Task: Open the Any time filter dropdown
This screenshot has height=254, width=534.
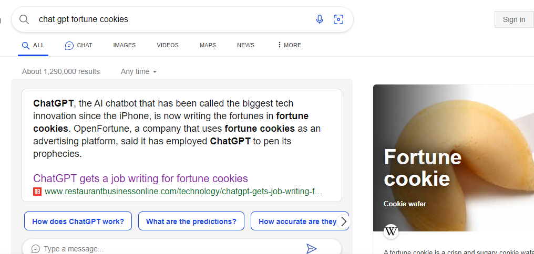Action: [139, 72]
